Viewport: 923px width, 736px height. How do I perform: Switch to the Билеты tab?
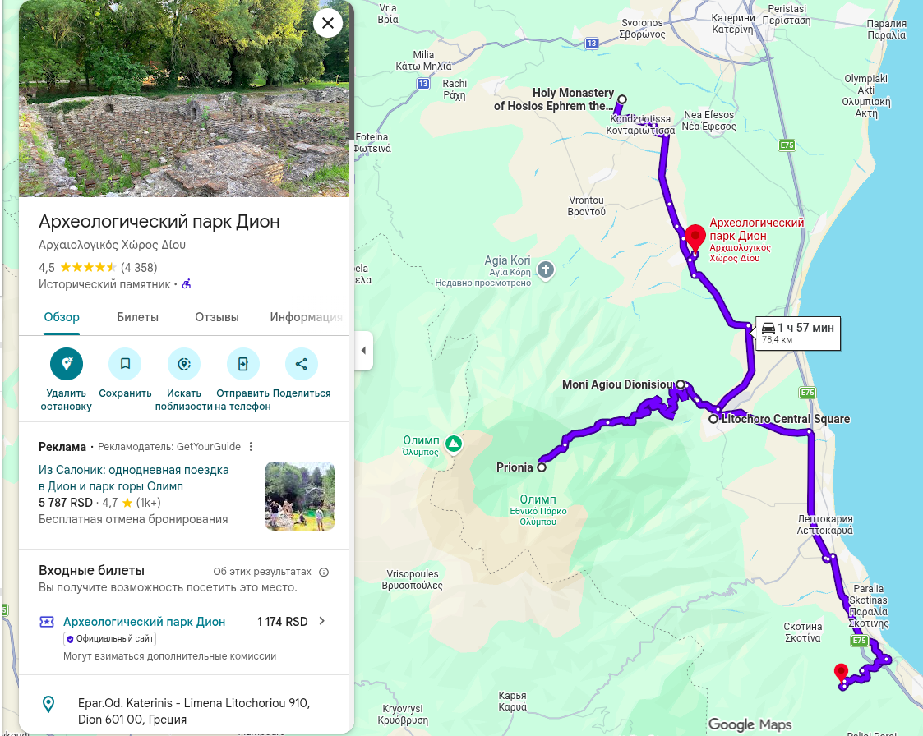(138, 317)
